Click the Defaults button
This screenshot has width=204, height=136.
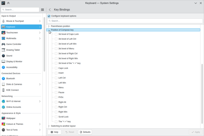click(85, 132)
